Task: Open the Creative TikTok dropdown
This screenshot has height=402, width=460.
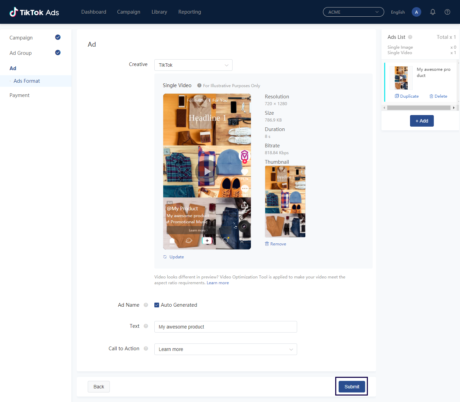Action: click(193, 65)
